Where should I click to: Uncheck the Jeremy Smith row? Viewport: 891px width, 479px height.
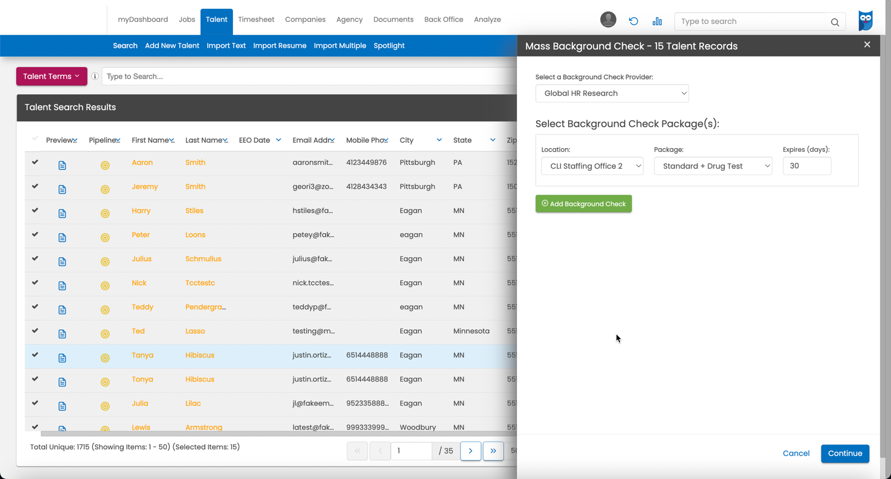[35, 186]
